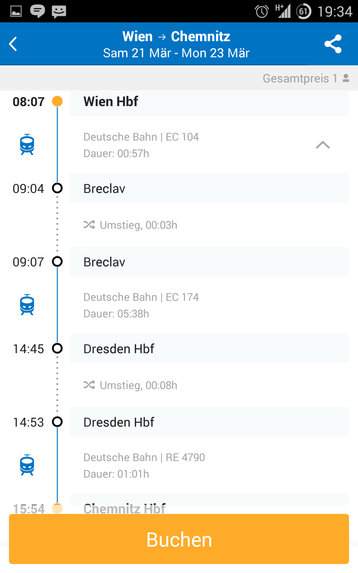
Task: Tap the orange Wien Hbf timeline marker
Action: [57, 101]
